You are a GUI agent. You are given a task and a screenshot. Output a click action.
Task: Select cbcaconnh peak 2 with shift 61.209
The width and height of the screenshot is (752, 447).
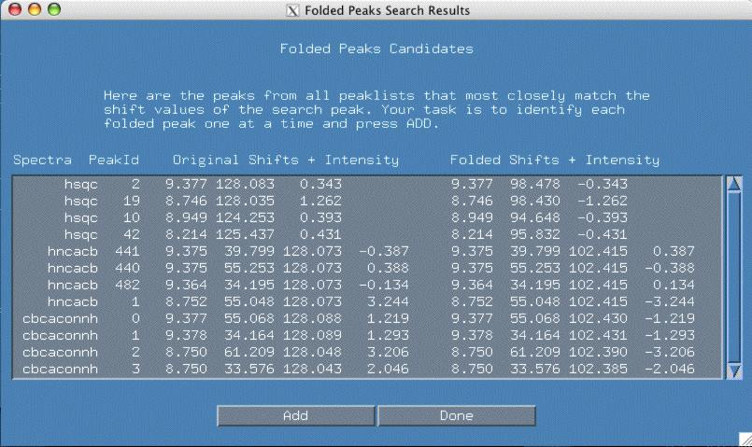(364, 352)
